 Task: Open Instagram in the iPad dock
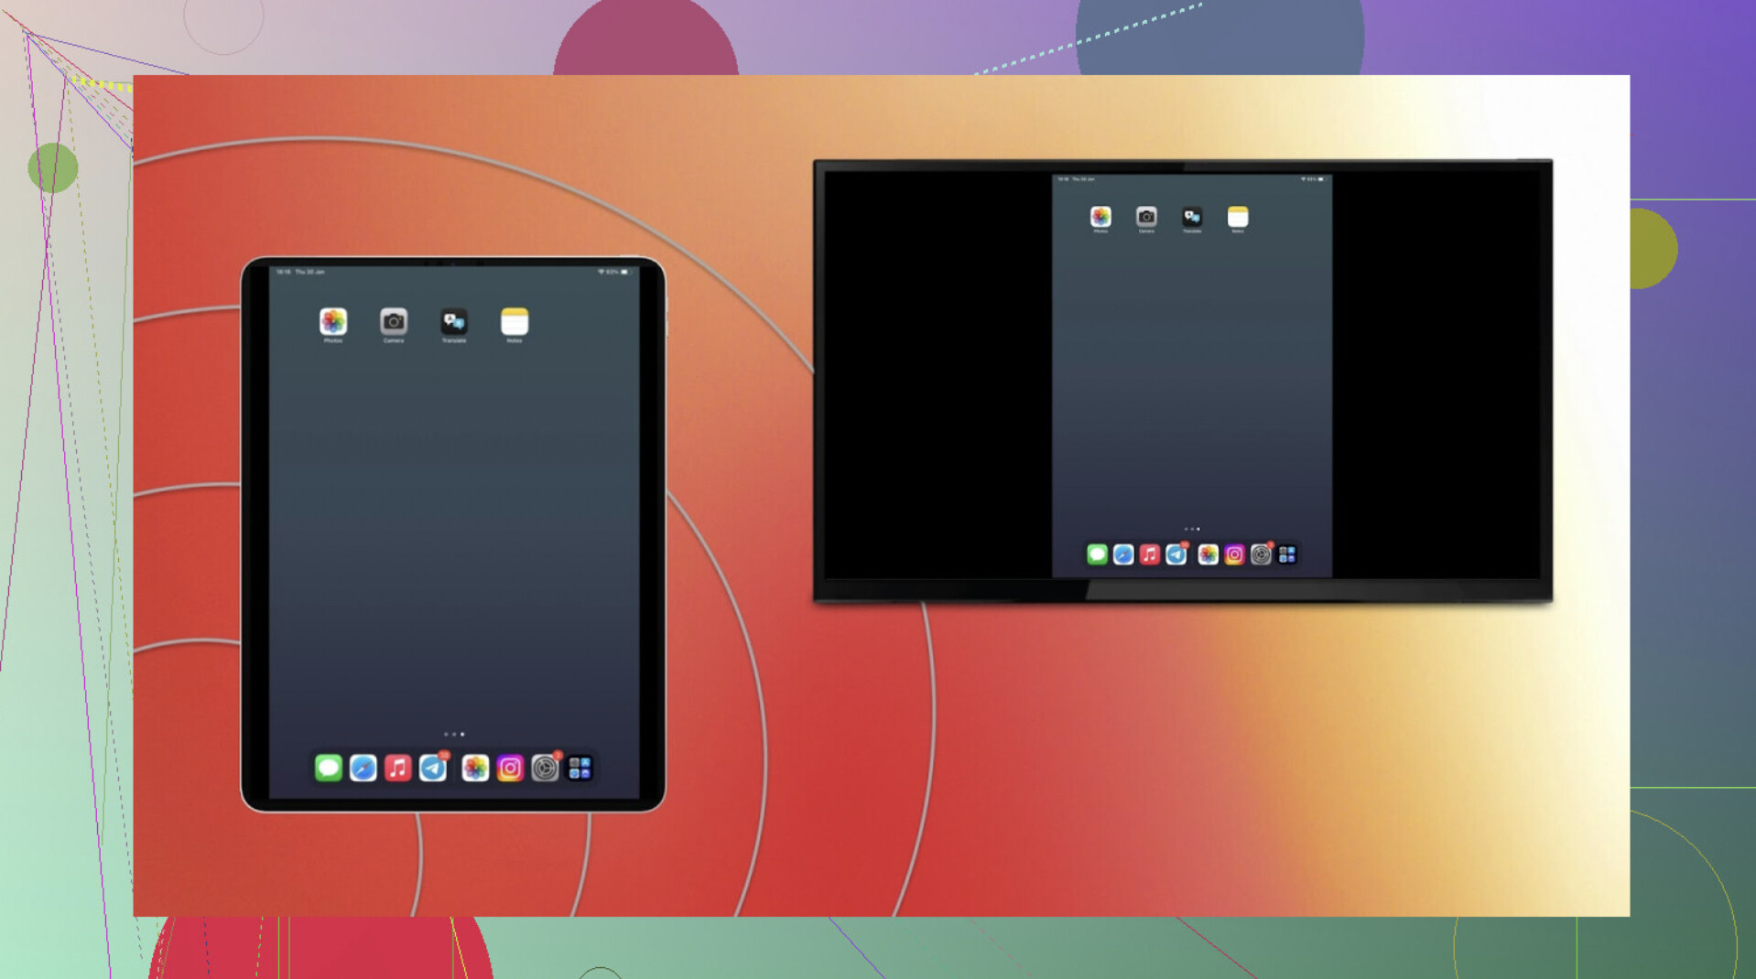pyautogui.click(x=510, y=768)
